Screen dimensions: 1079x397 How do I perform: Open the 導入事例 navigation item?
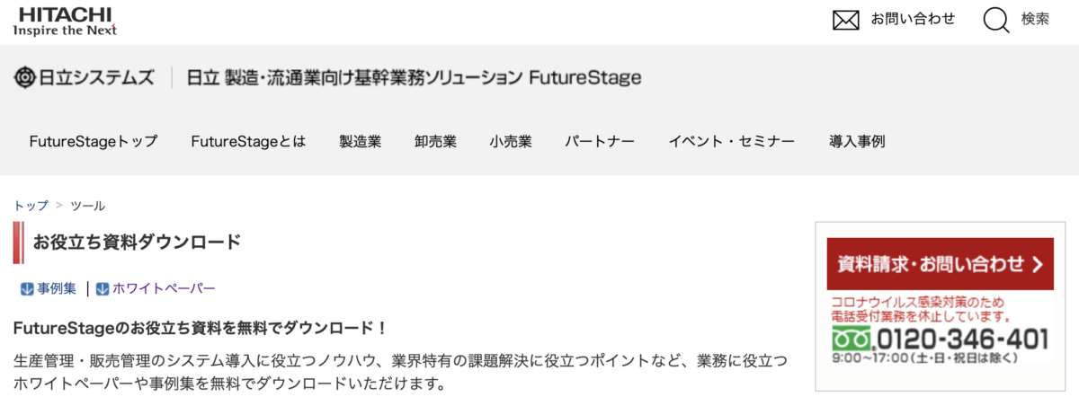click(857, 142)
